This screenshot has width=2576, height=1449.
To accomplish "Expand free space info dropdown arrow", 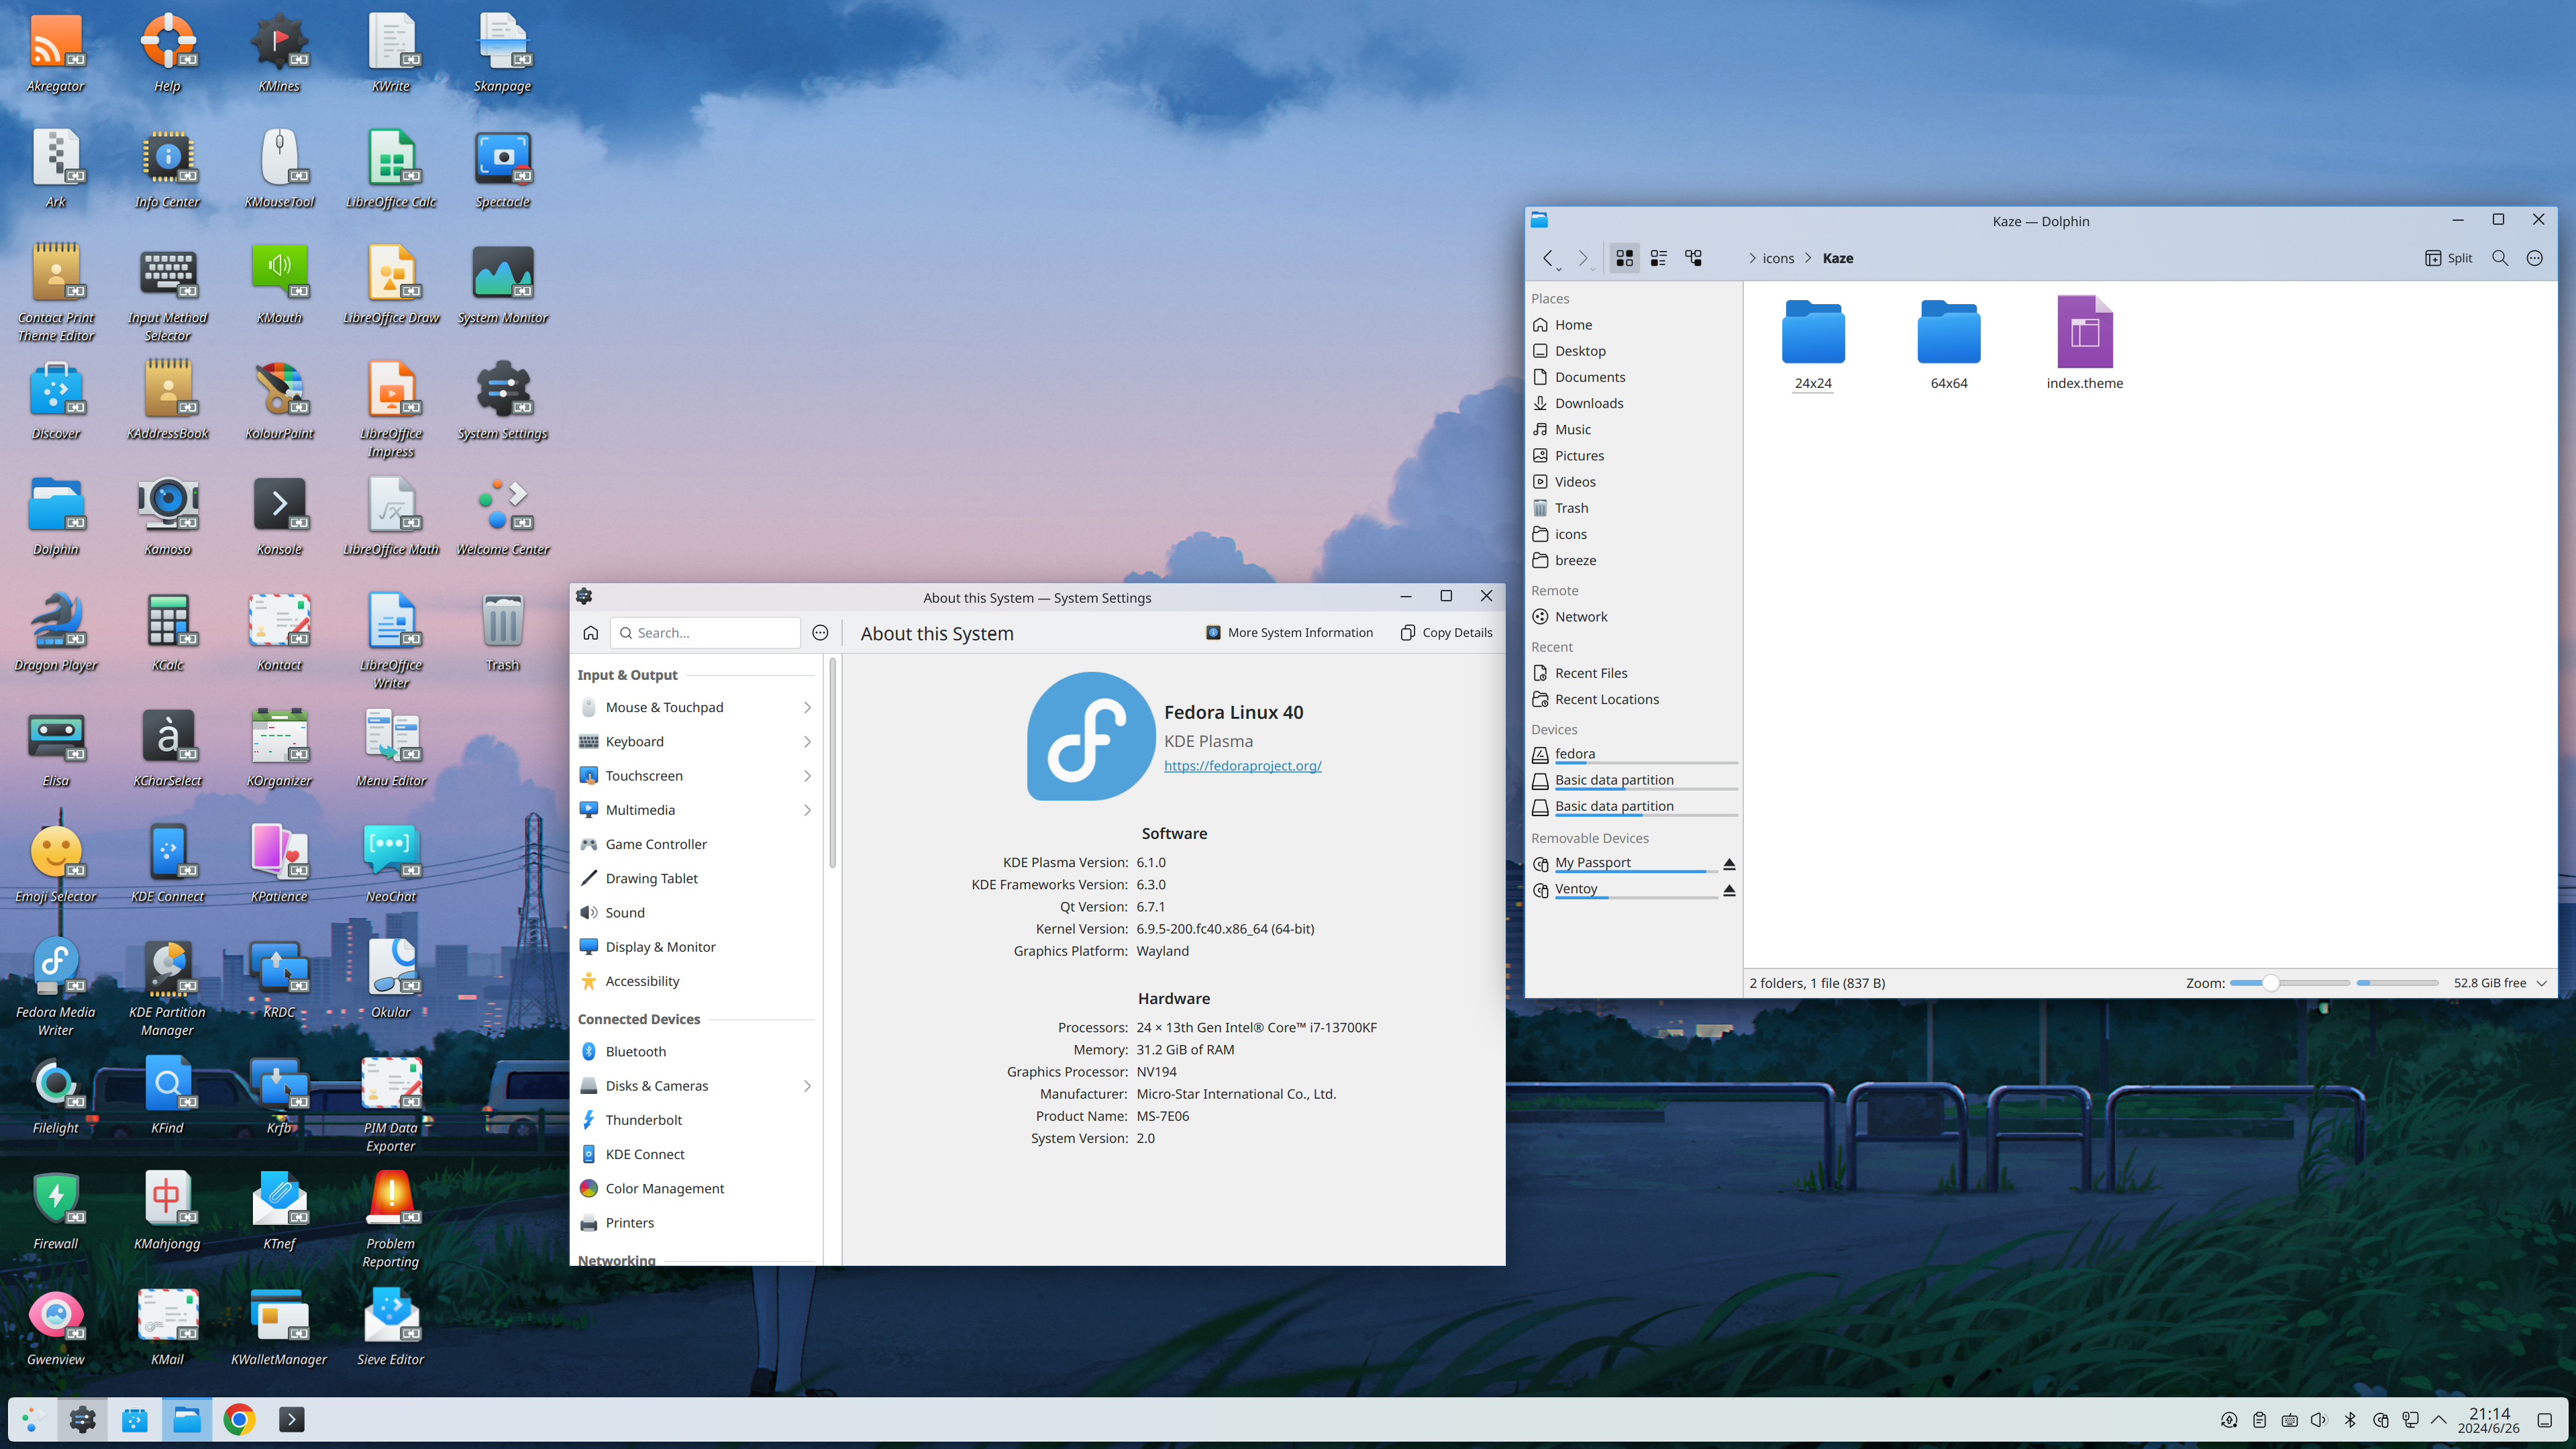I will click(x=2542, y=983).
